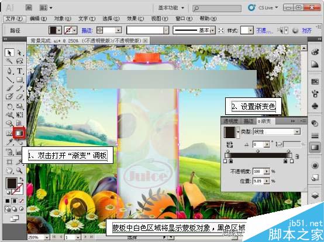Image resolution: width=324 pixels, height=242 pixels.
Task: Enable Draw Behind mode
Action: (x=15, y=209)
